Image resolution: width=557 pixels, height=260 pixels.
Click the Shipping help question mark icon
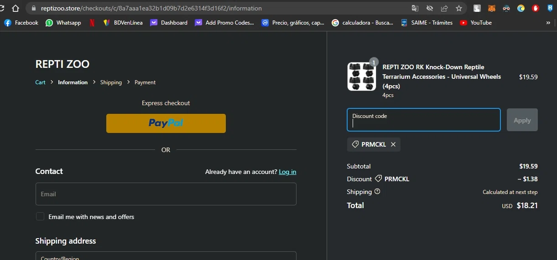[x=377, y=192]
